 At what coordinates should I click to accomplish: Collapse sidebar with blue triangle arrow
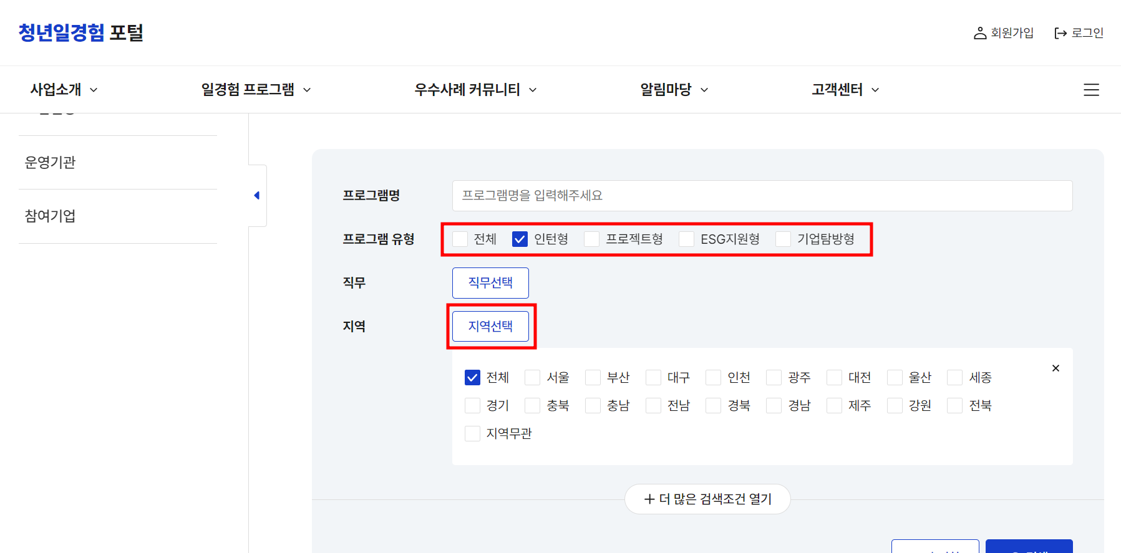point(257,196)
